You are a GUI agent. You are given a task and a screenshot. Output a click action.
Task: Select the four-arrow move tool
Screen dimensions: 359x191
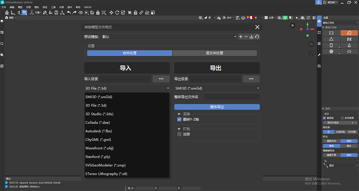coord(111,13)
